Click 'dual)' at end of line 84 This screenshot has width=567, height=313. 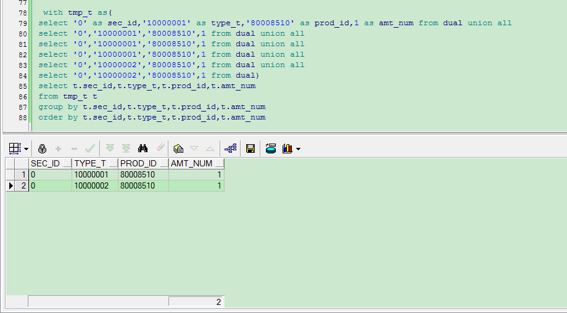(x=247, y=75)
